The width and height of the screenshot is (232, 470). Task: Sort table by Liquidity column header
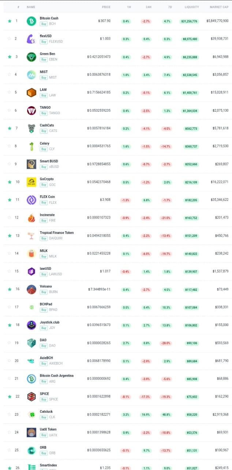pos(192,7)
